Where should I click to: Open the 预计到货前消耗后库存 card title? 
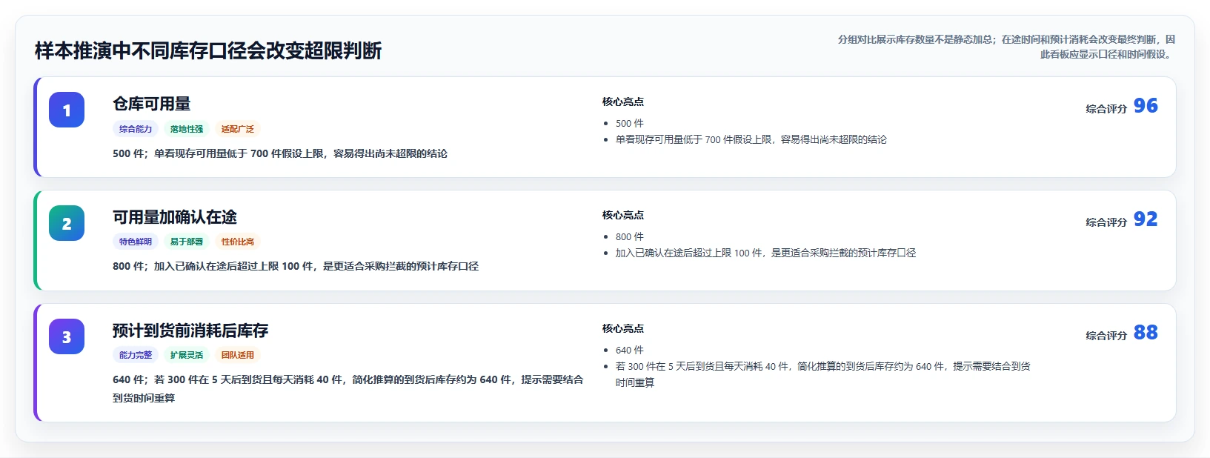(x=190, y=331)
